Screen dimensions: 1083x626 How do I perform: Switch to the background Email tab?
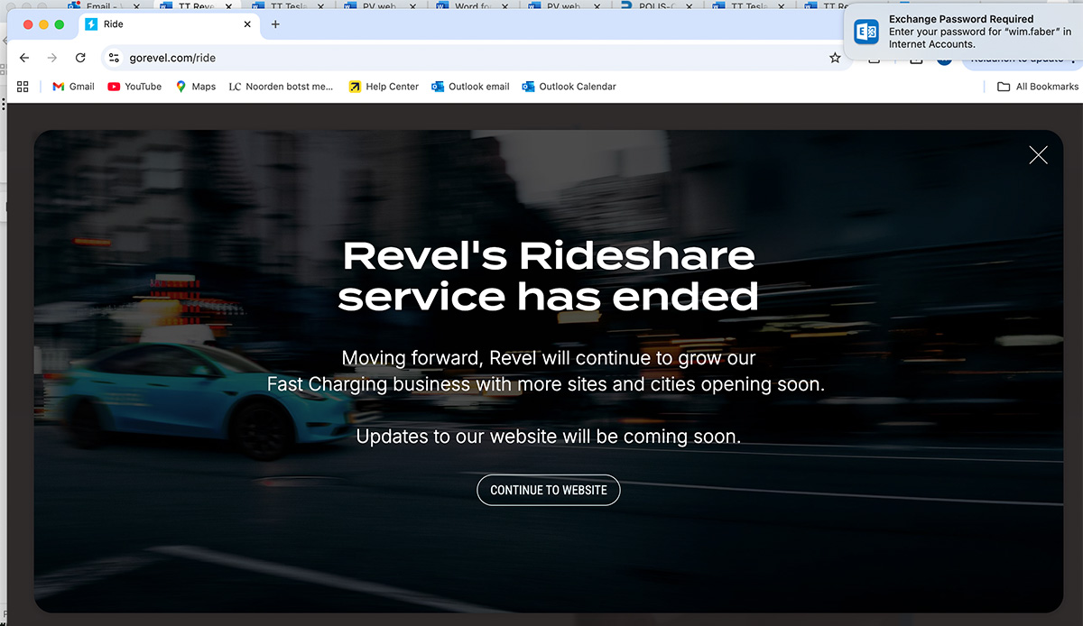click(95, 6)
